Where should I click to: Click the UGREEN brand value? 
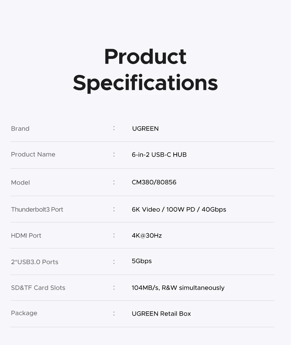click(x=145, y=129)
